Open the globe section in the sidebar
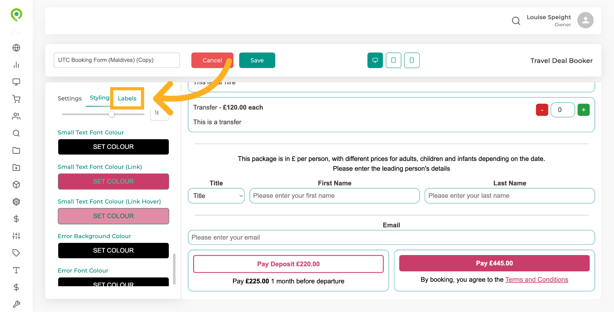614x312 pixels. (x=16, y=48)
